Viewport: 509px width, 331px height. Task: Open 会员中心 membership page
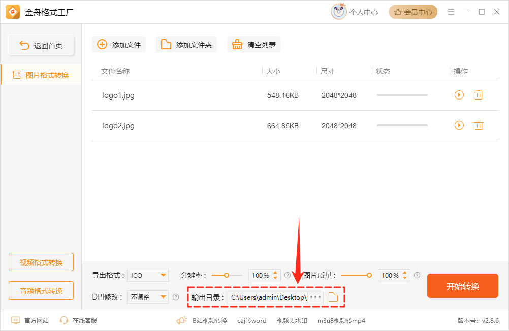pos(413,11)
